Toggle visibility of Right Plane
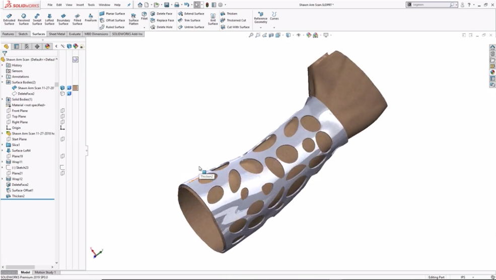 [62, 122]
